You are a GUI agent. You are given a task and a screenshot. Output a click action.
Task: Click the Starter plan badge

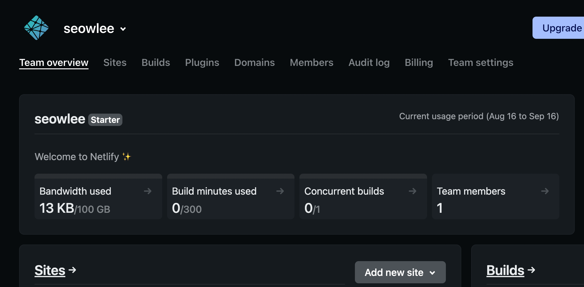[105, 120]
